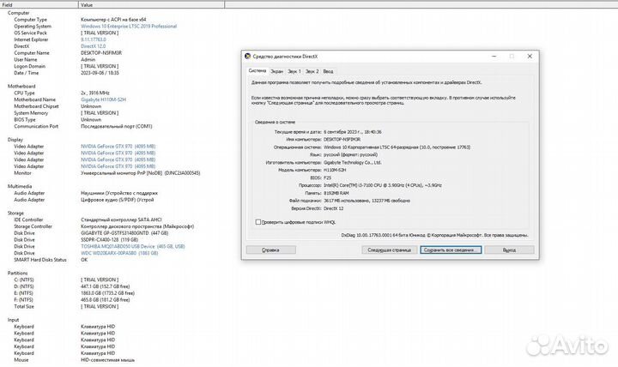Click the '8192MB RAM' memory value
The width and height of the screenshot is (618, 367).
click(336, 193)
